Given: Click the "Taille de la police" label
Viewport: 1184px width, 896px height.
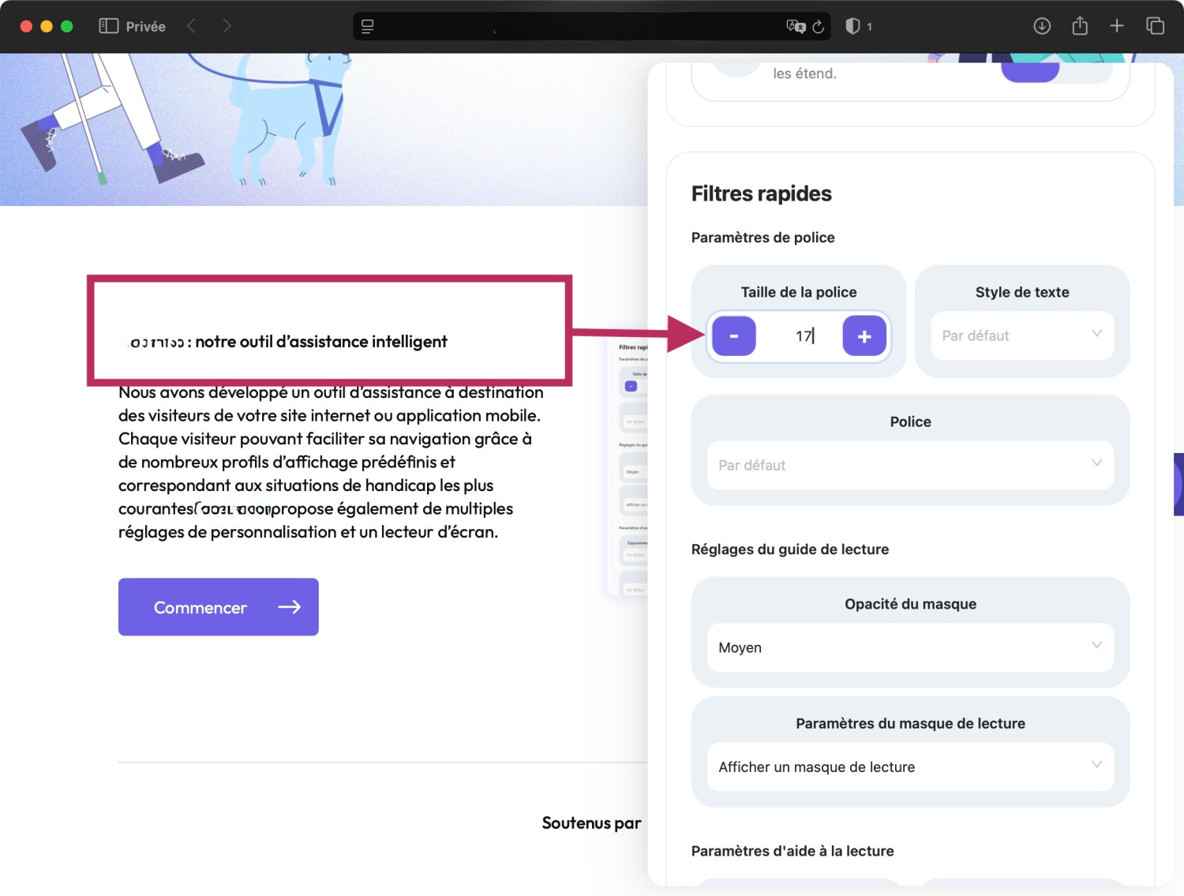Looking at the screenshot, I should pos(799,292).
